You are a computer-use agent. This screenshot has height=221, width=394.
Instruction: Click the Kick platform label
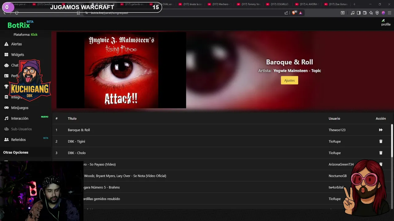coord(34,35)
